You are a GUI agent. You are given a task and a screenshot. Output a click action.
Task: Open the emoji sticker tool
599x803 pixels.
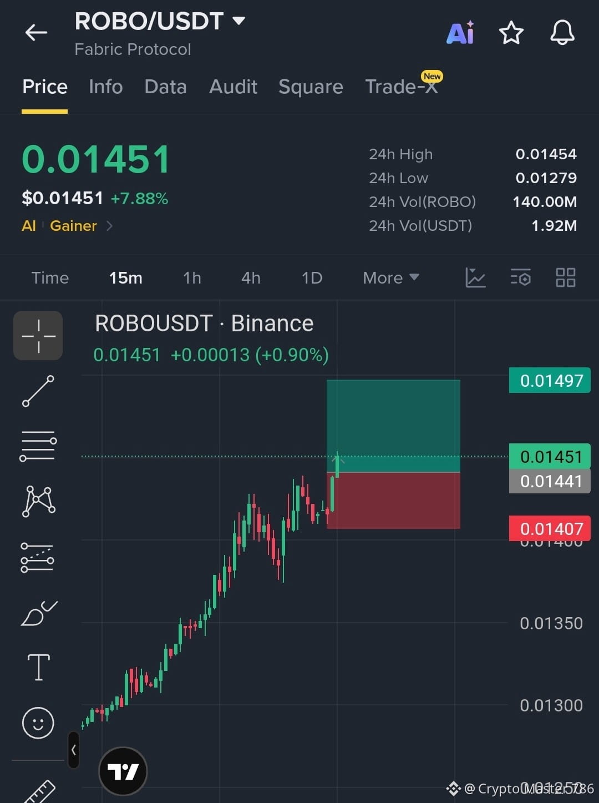point(38,723)
